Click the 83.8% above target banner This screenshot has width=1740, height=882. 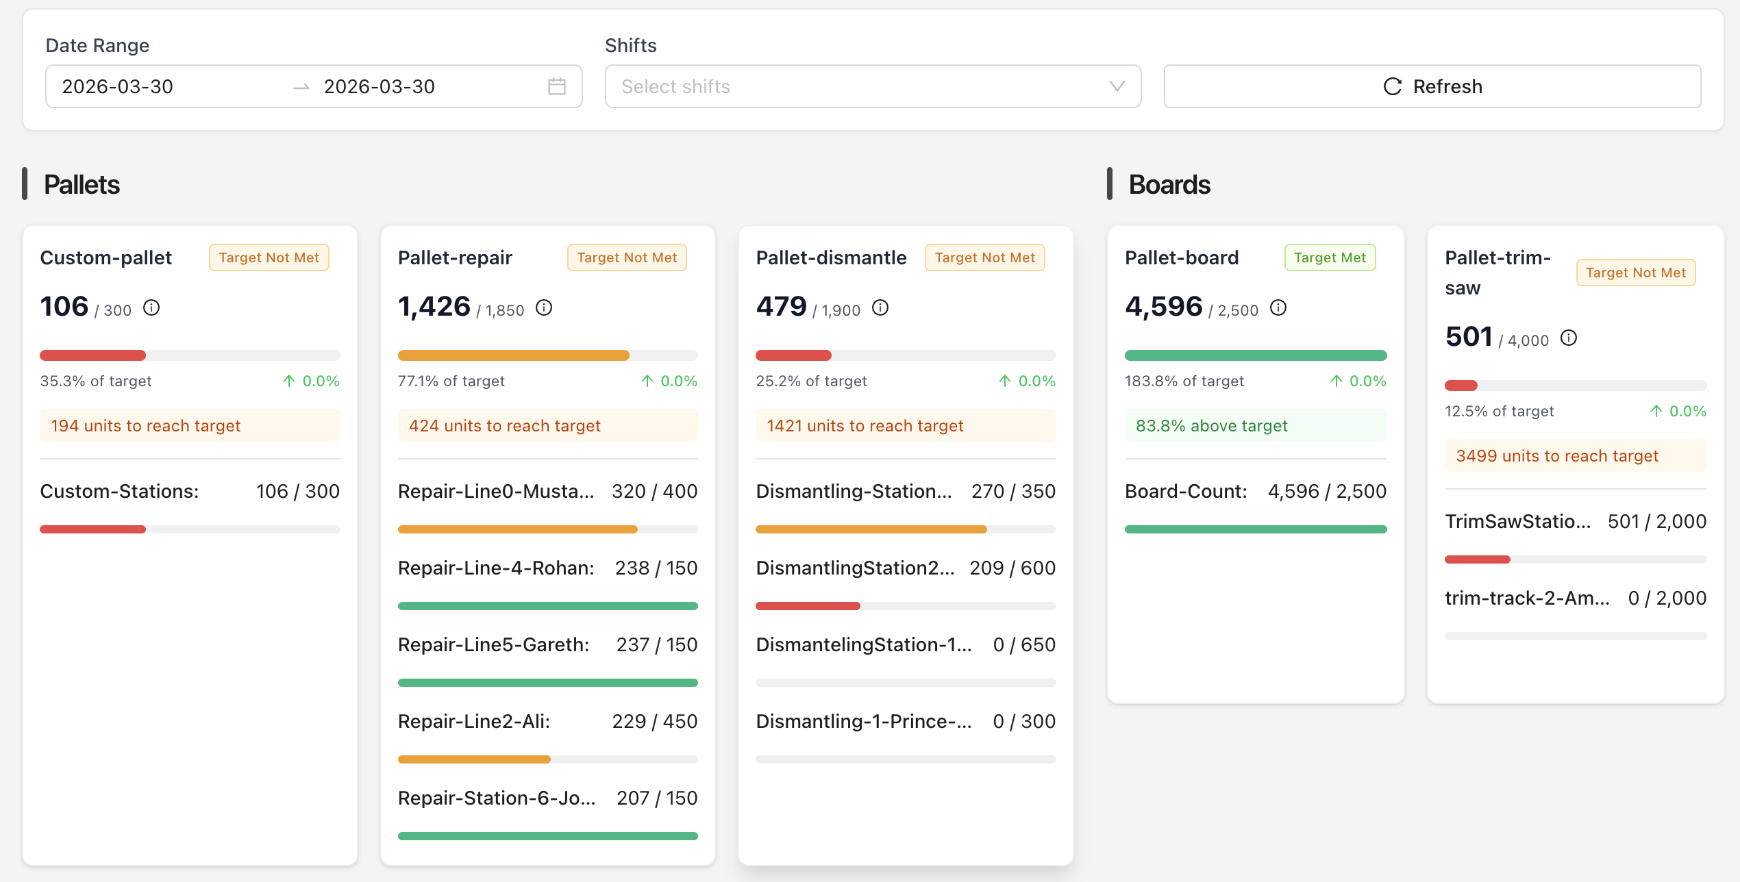[1255, 425]
